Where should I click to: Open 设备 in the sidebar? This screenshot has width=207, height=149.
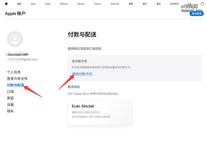click(x=10, y=105)
